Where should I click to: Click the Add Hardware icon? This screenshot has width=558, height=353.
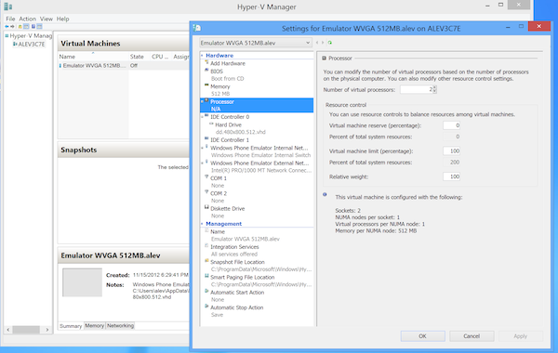[x=206, y=62]
